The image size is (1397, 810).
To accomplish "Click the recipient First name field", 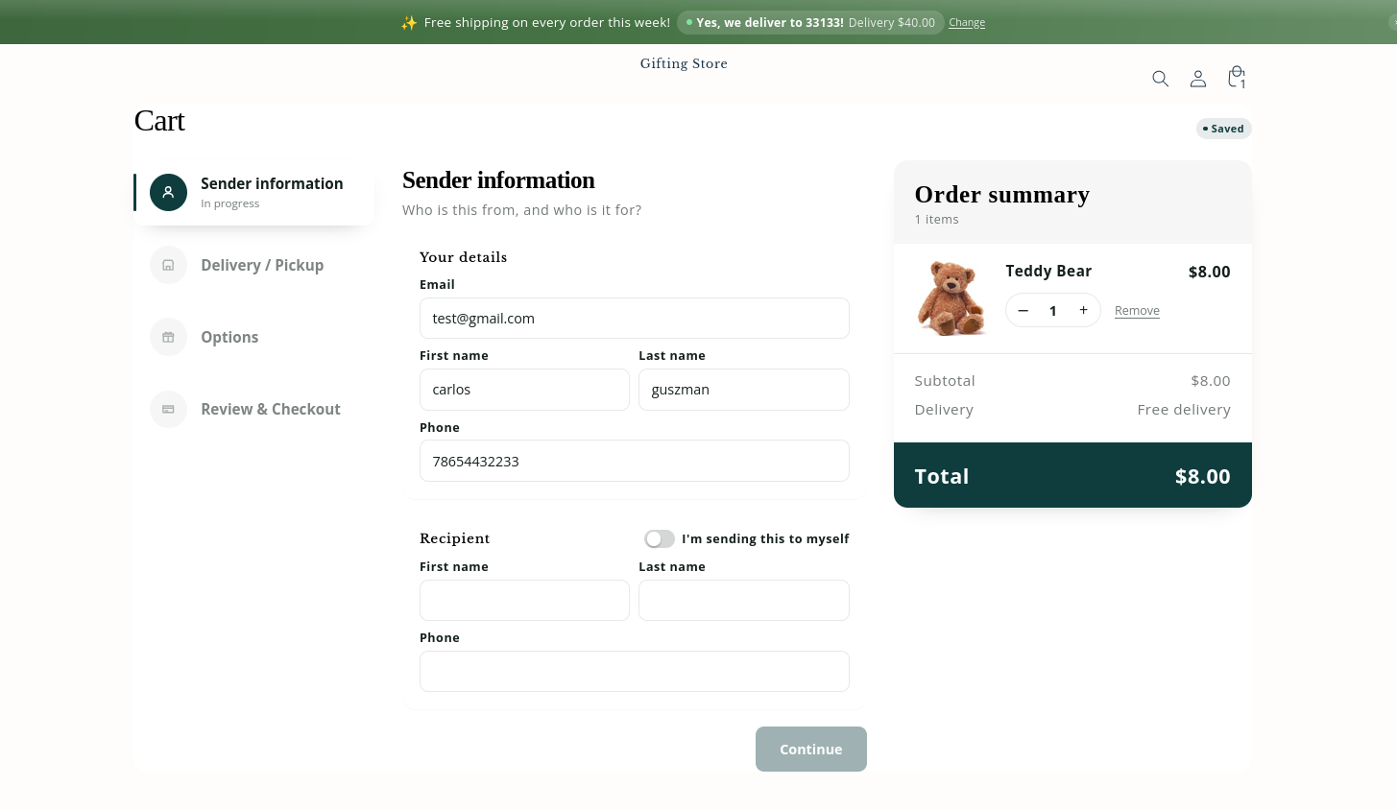I will 524,600.
